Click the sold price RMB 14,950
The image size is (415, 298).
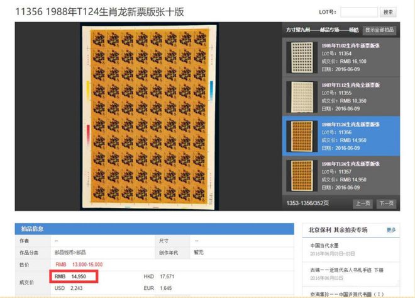click(x=70, y=277)
